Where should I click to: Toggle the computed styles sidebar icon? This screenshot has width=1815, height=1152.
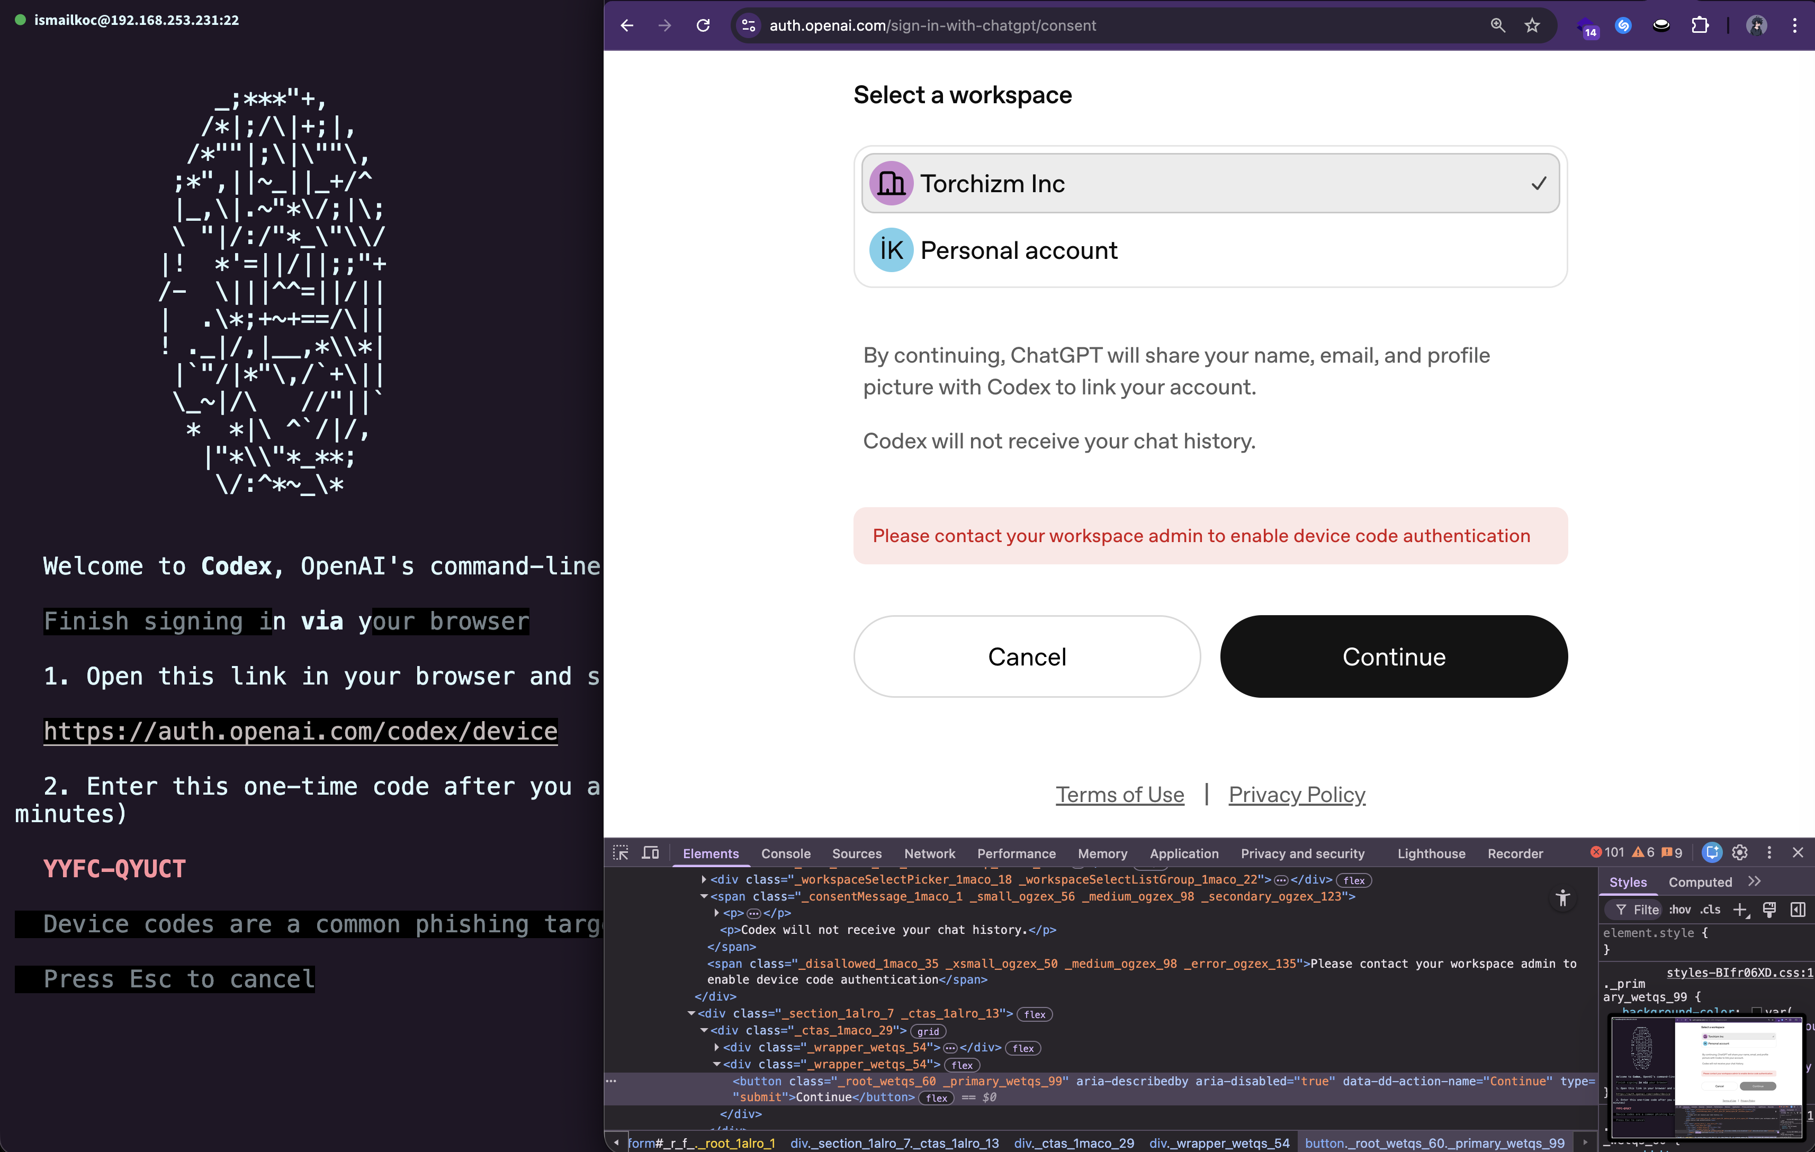coord(1798,910)
